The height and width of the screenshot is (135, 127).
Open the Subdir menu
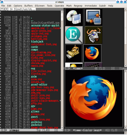(102, 6)
